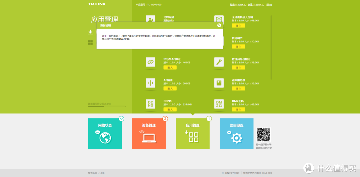This screenshot has height=177, width=360.
Task: Click the 退出 logout link
Action: (x=269, y=5)
